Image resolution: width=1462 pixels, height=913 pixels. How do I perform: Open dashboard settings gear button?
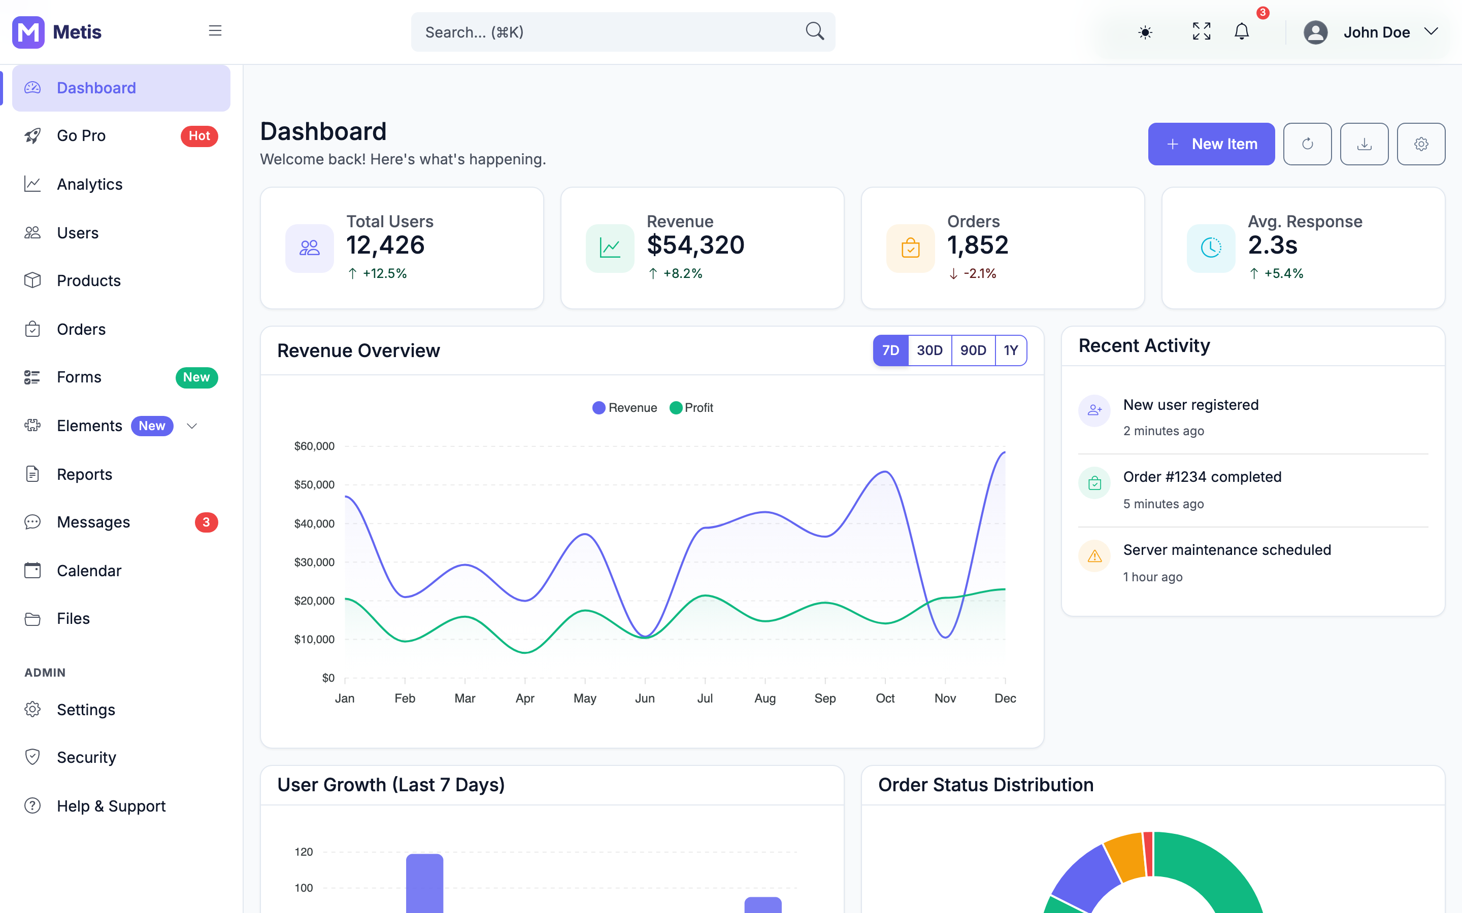point(1421,145)
